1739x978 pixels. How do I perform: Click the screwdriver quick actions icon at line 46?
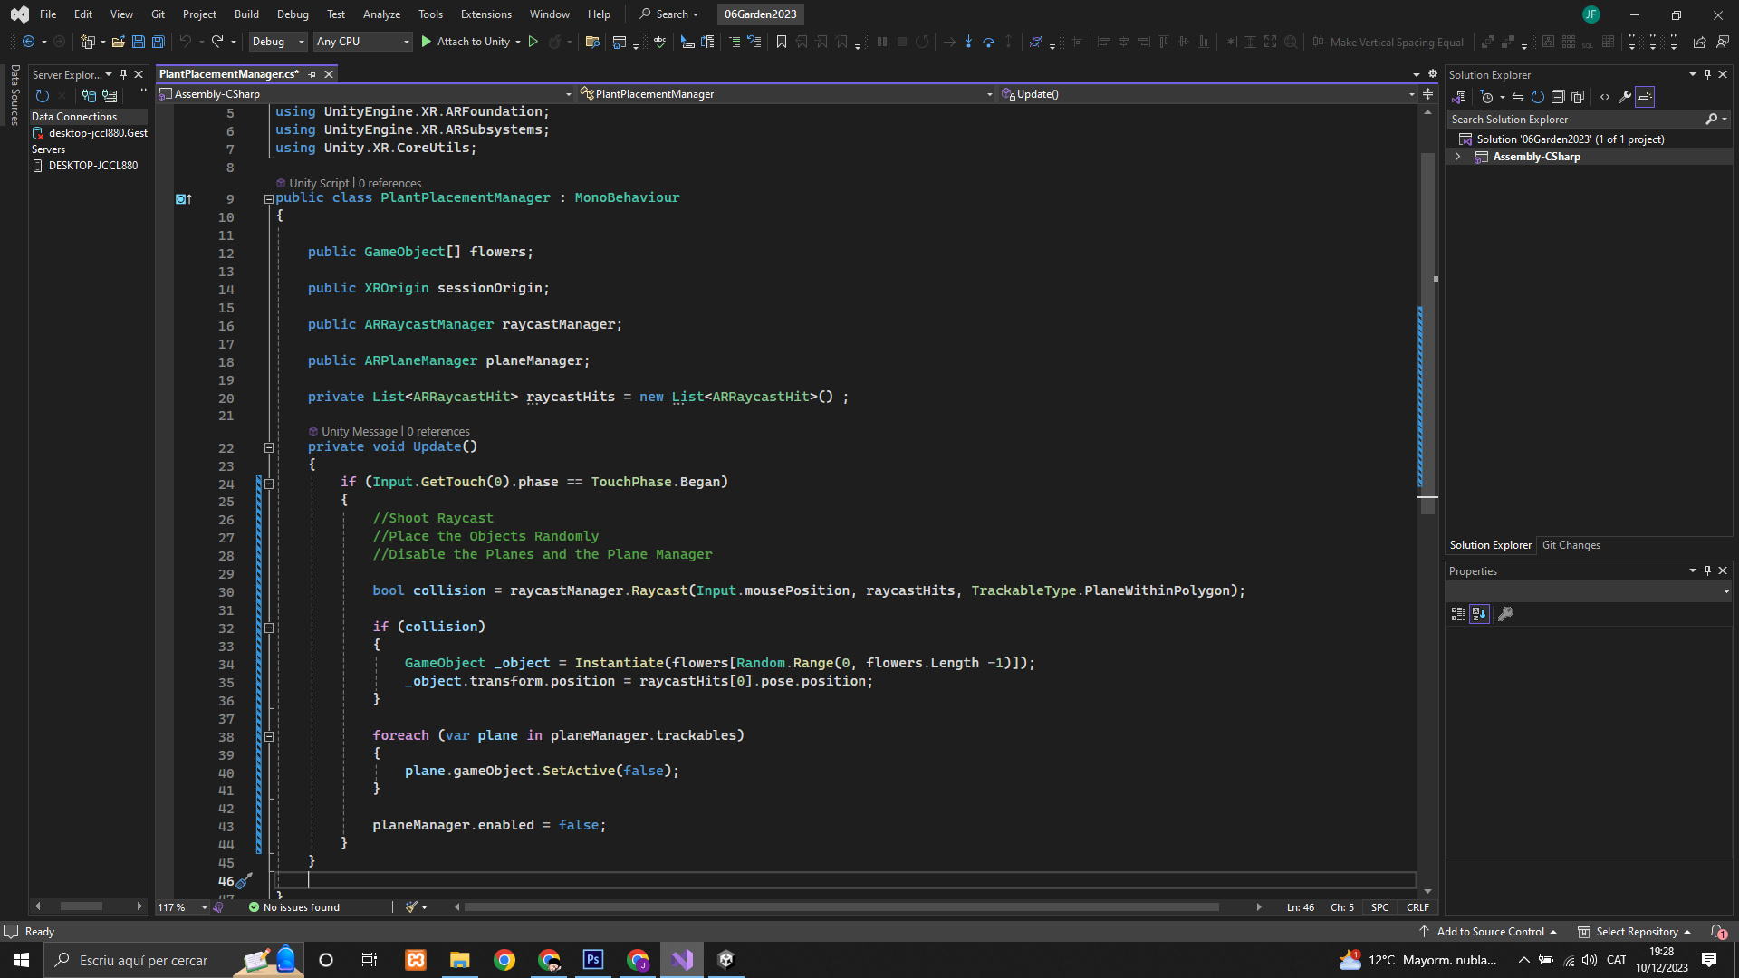[244, 880]
